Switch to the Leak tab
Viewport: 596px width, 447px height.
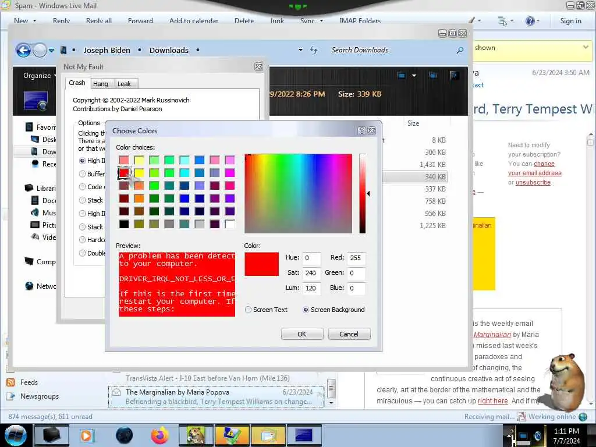(124, 84)
